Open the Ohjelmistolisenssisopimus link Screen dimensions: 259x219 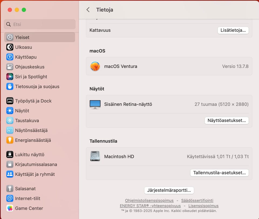point(149,200)
